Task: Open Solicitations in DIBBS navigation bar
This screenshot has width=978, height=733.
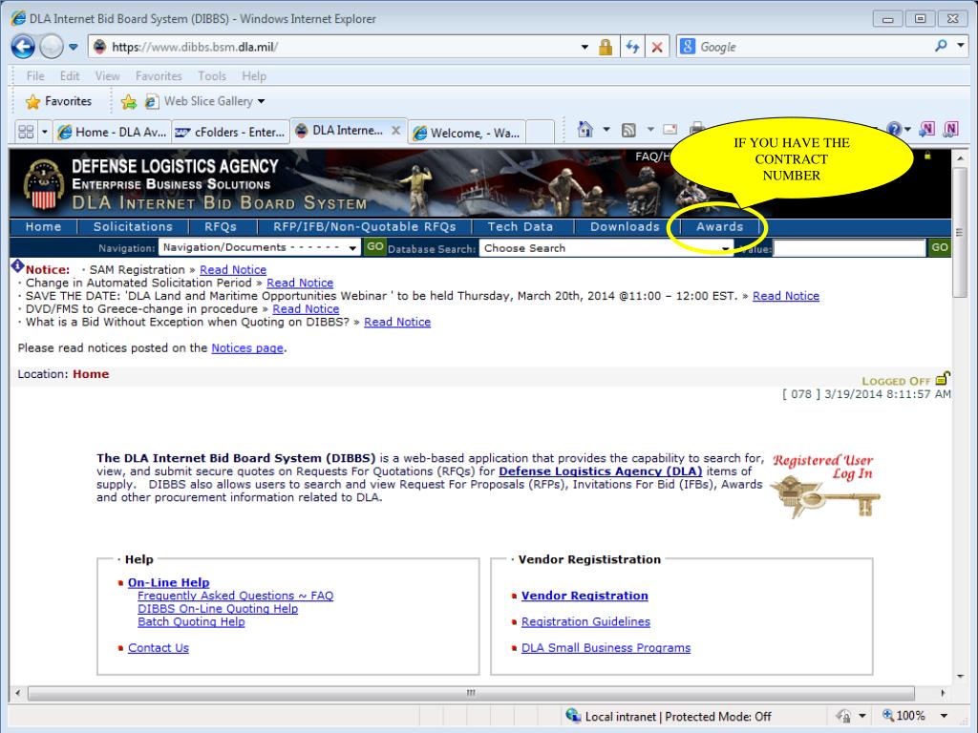Action: 133,227
